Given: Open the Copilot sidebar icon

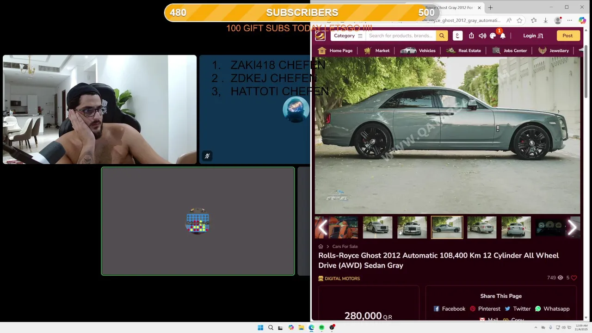Looking at the screenshot, I should click(x=582, y=20).
